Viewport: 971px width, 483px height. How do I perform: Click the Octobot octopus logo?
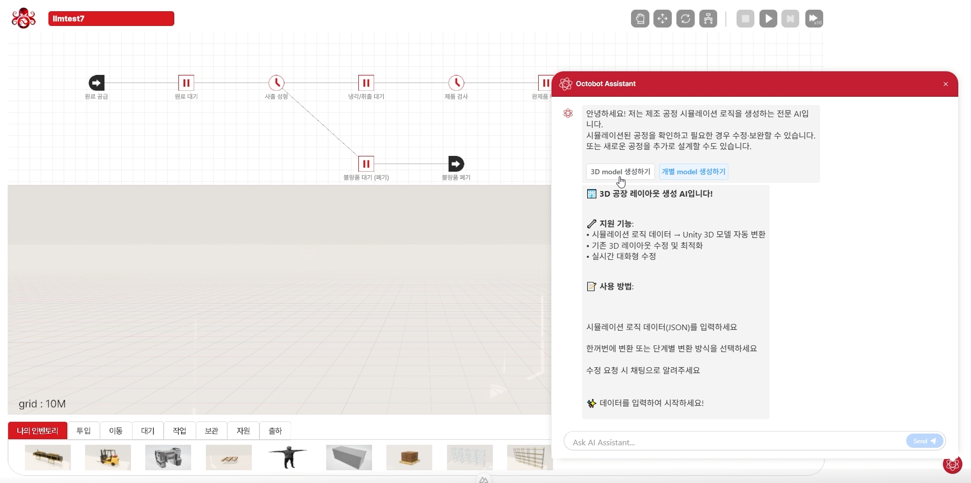(x=23, y=18)
